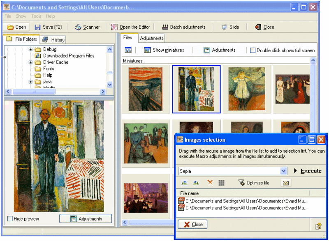The width and height of the screenshot is (329, 241).
Task: Maximize the Images selection dialog
Action: pos(312,140)
